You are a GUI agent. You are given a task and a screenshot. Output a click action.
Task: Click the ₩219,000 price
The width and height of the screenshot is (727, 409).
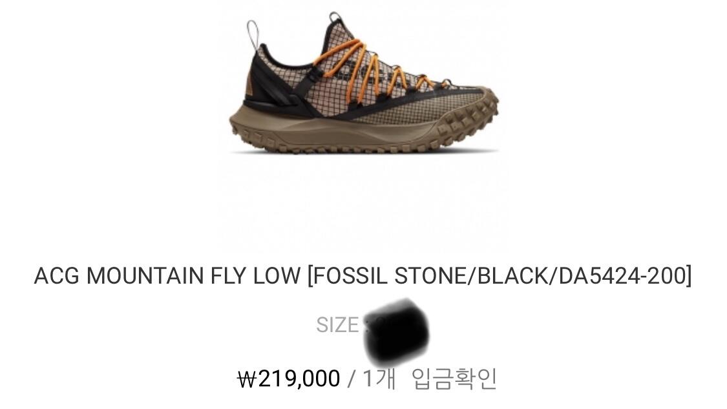point(288,379)
